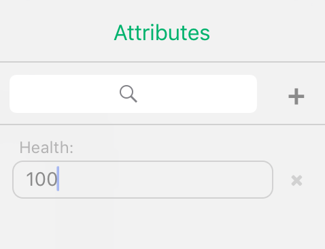Click the Health: label

[x=46, y=148]
